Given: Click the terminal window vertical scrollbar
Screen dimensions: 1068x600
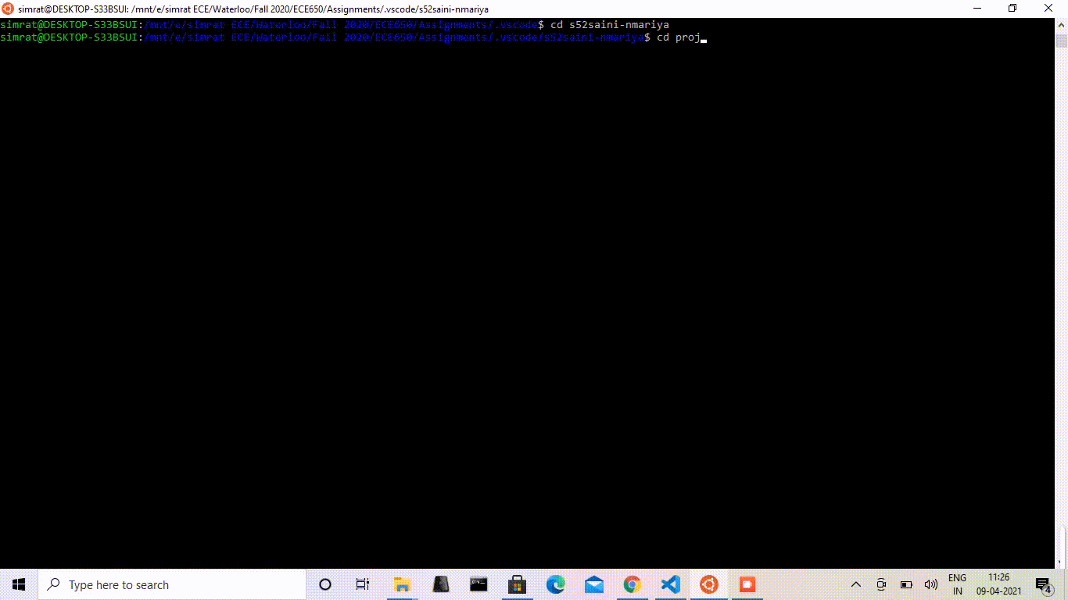Looking at the screenshot, I should pyautogui.click(x=1062, y=293).
